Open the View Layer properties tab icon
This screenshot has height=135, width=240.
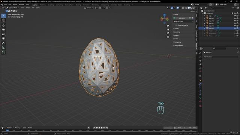(x=200, y=64)
